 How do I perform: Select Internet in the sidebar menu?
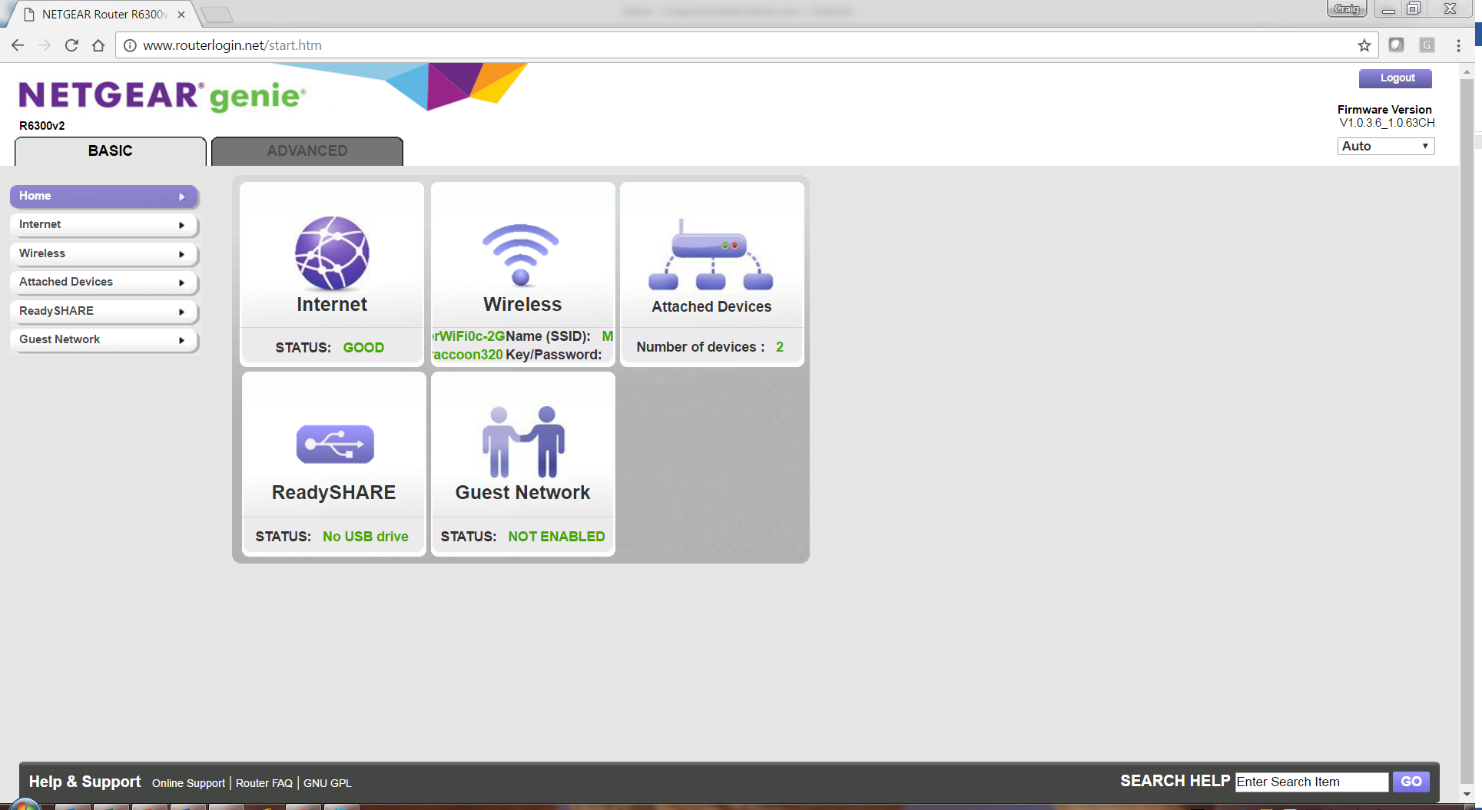pyautogui.click(x=104, y=224)
